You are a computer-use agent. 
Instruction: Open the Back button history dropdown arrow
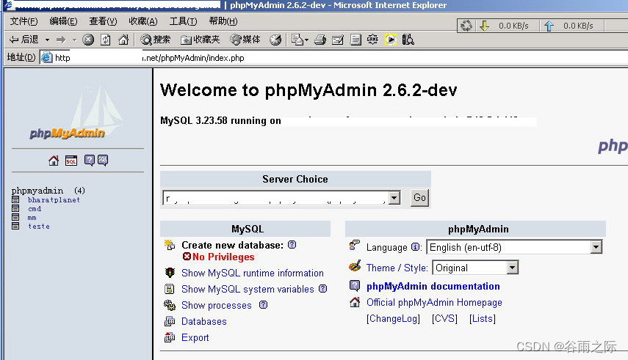(x=47, y=40)
